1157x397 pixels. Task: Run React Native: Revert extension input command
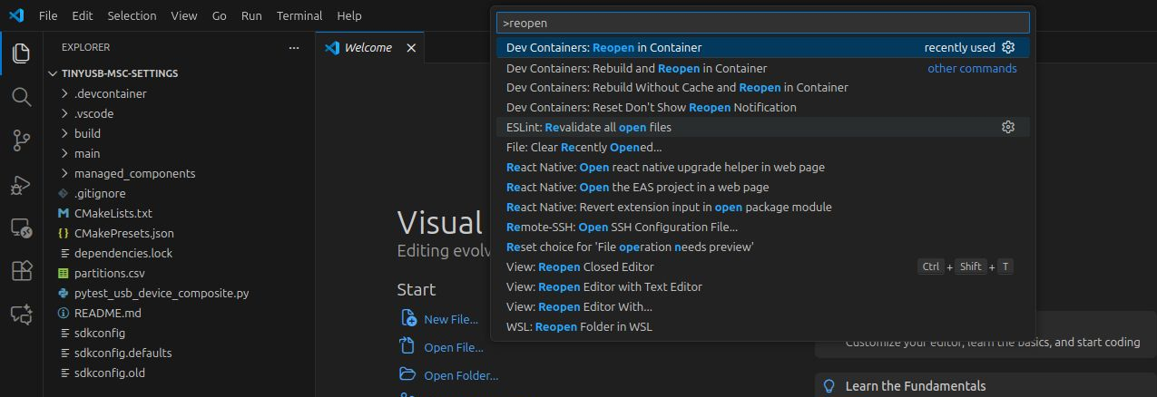coord(763,207)
